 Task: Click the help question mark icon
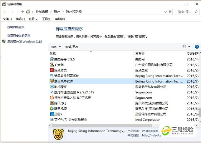[x=197, y=46]
